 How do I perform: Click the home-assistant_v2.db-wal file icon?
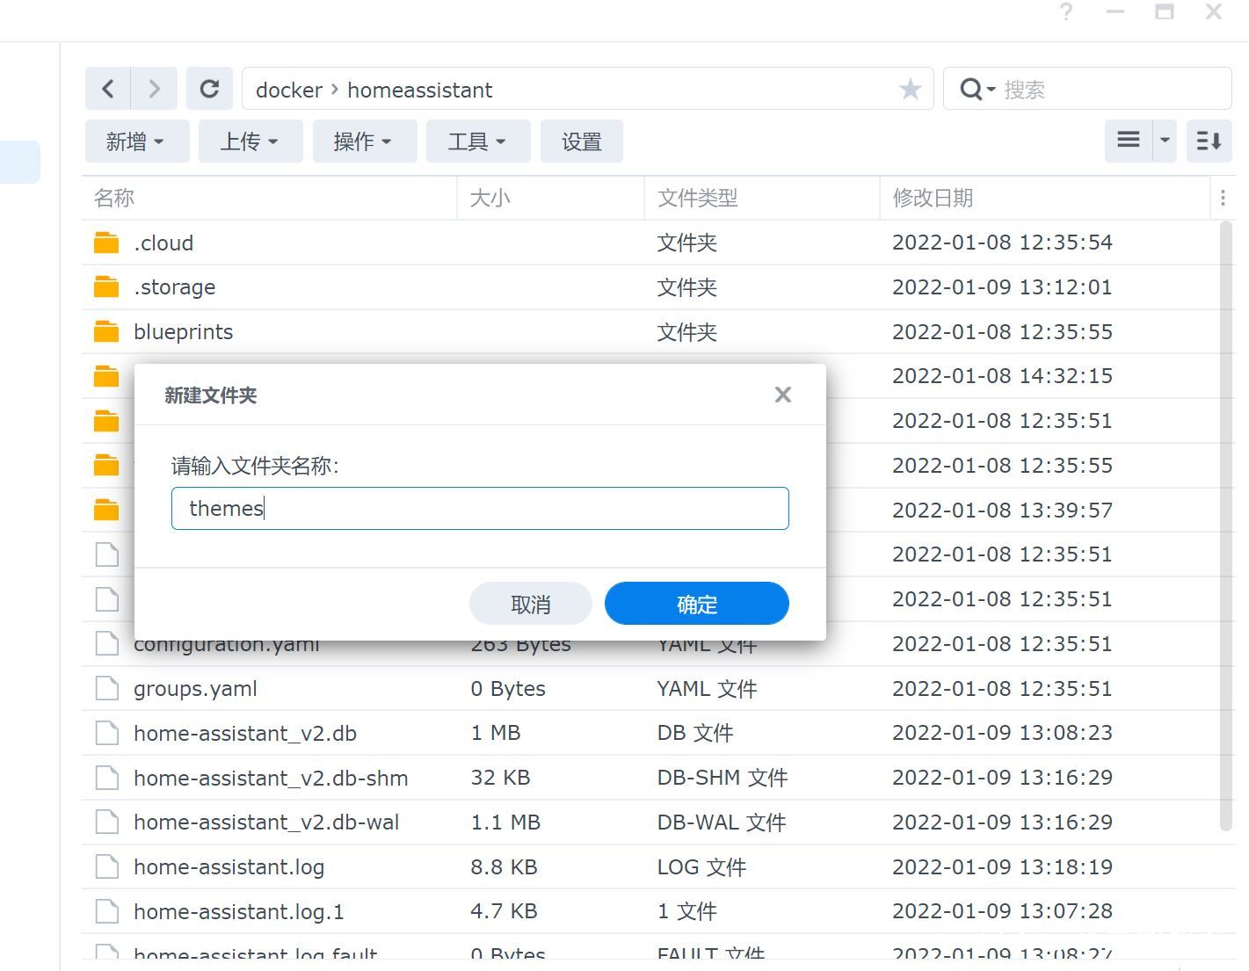click(106, 822)
